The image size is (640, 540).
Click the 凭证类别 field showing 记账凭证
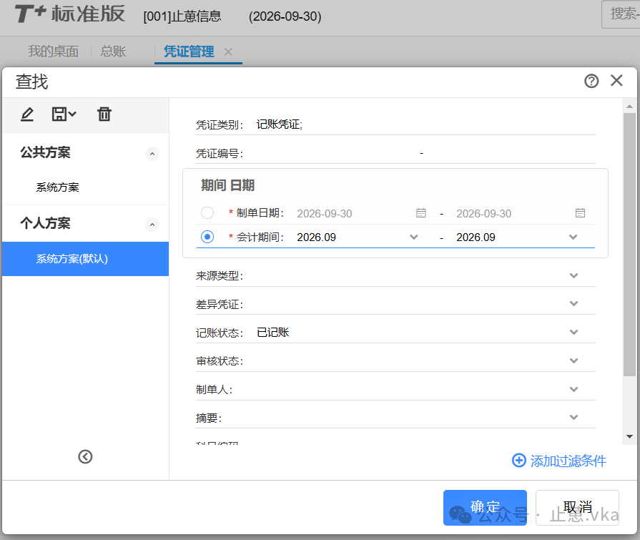[425, 124]
